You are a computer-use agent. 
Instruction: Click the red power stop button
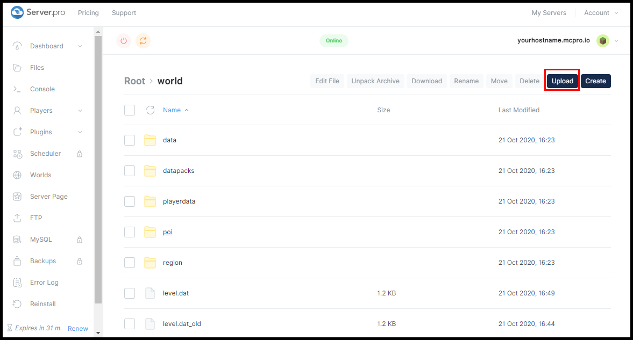point(124,41)
